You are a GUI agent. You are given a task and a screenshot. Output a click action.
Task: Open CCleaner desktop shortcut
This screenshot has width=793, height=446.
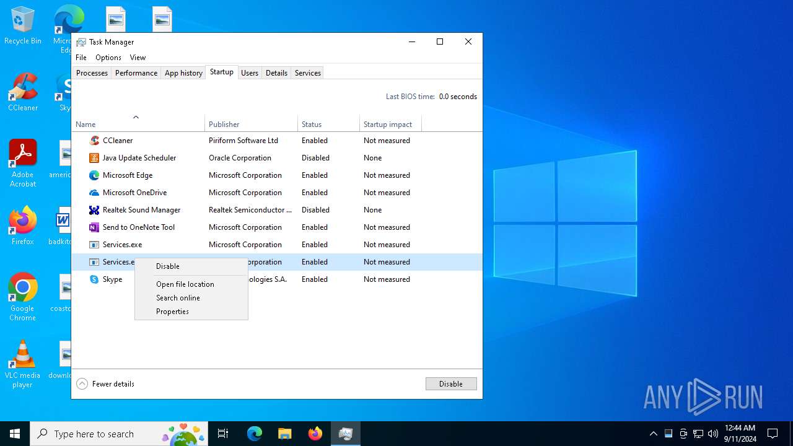click(23, 92)
